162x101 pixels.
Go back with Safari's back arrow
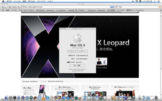point(3,7)
